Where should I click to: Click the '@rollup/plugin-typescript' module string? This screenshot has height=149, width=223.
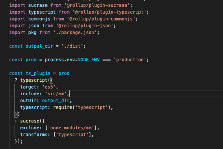click(x=109, y=12)
